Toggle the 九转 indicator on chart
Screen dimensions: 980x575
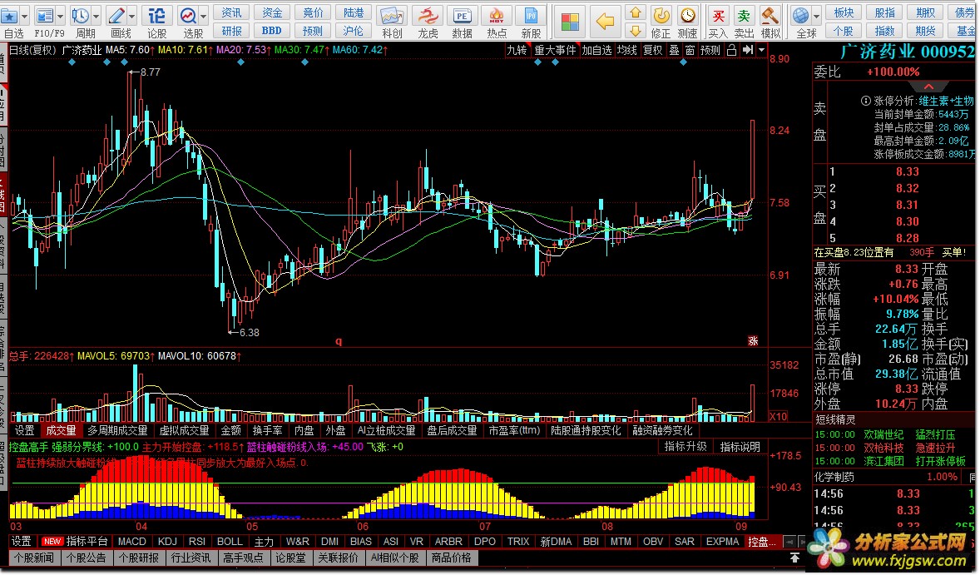517,50
